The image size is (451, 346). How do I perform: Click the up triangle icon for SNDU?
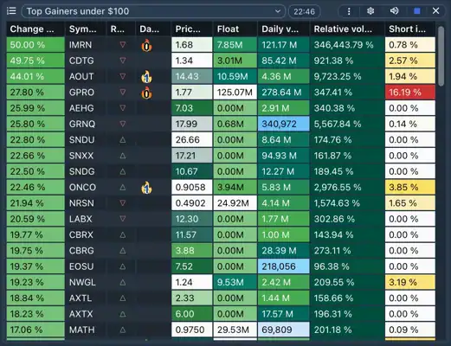click(123, 139)
